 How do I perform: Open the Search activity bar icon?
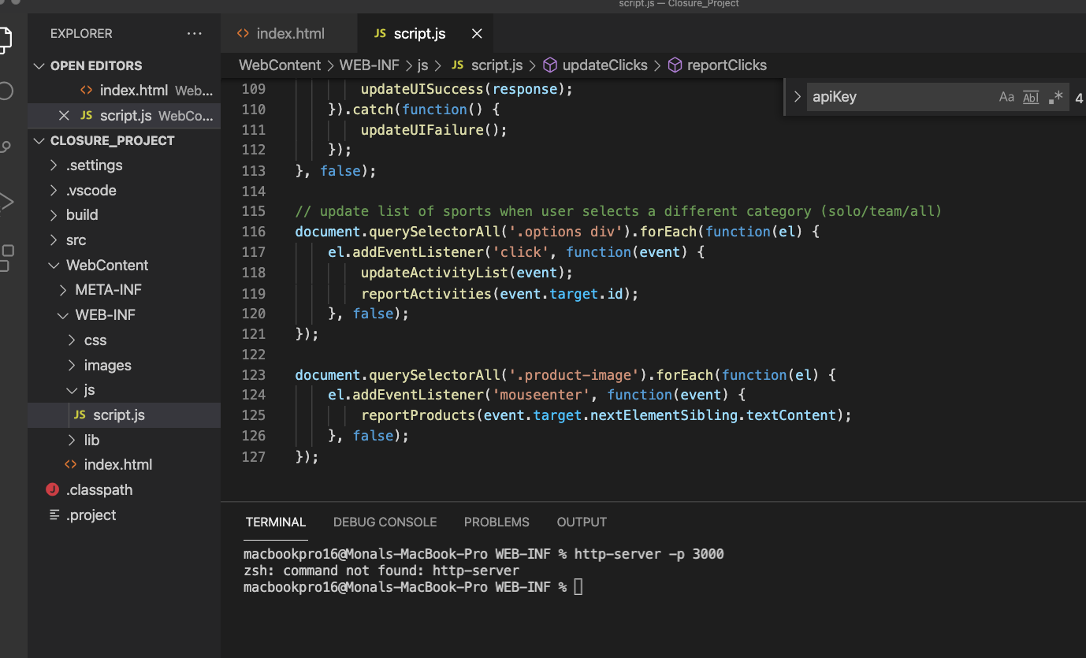click(x=4, y=91)
